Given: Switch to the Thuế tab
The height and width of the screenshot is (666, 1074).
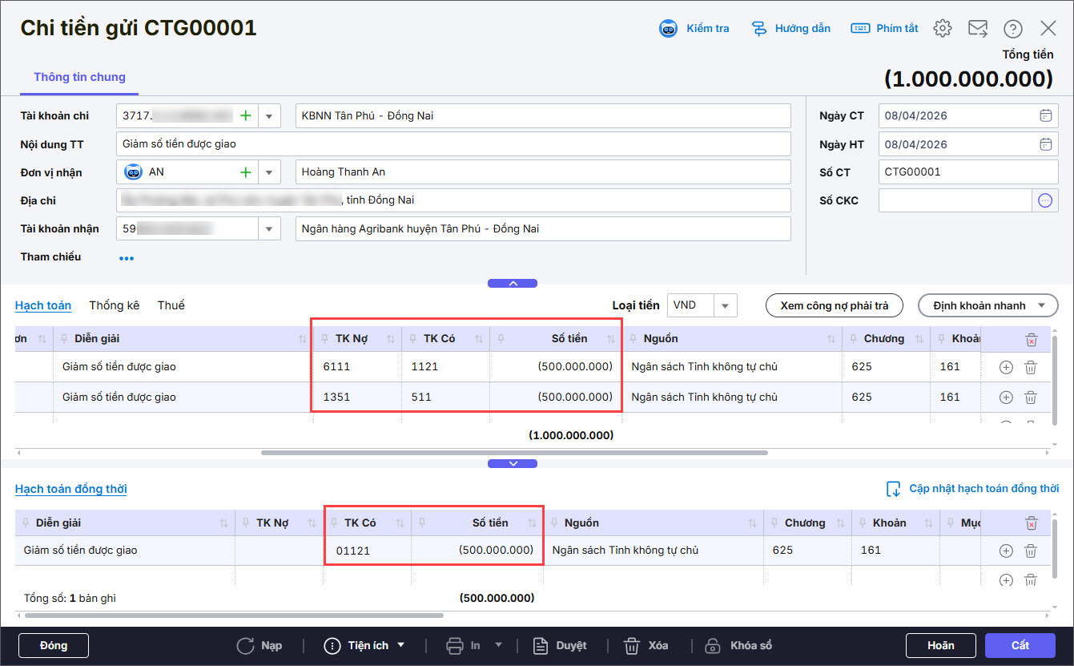Looking at the screenshot, I should pos(171,305).
